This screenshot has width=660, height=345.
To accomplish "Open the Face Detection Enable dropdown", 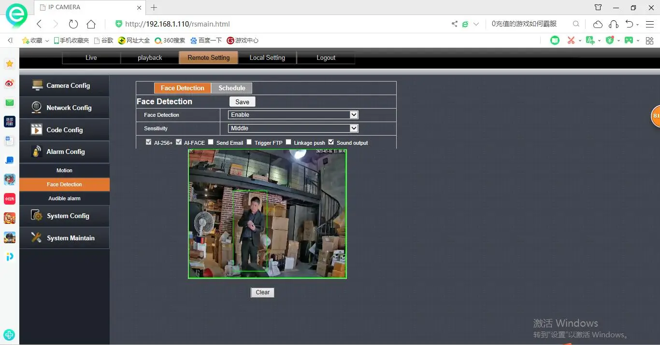I will click(x=293, y=115).
